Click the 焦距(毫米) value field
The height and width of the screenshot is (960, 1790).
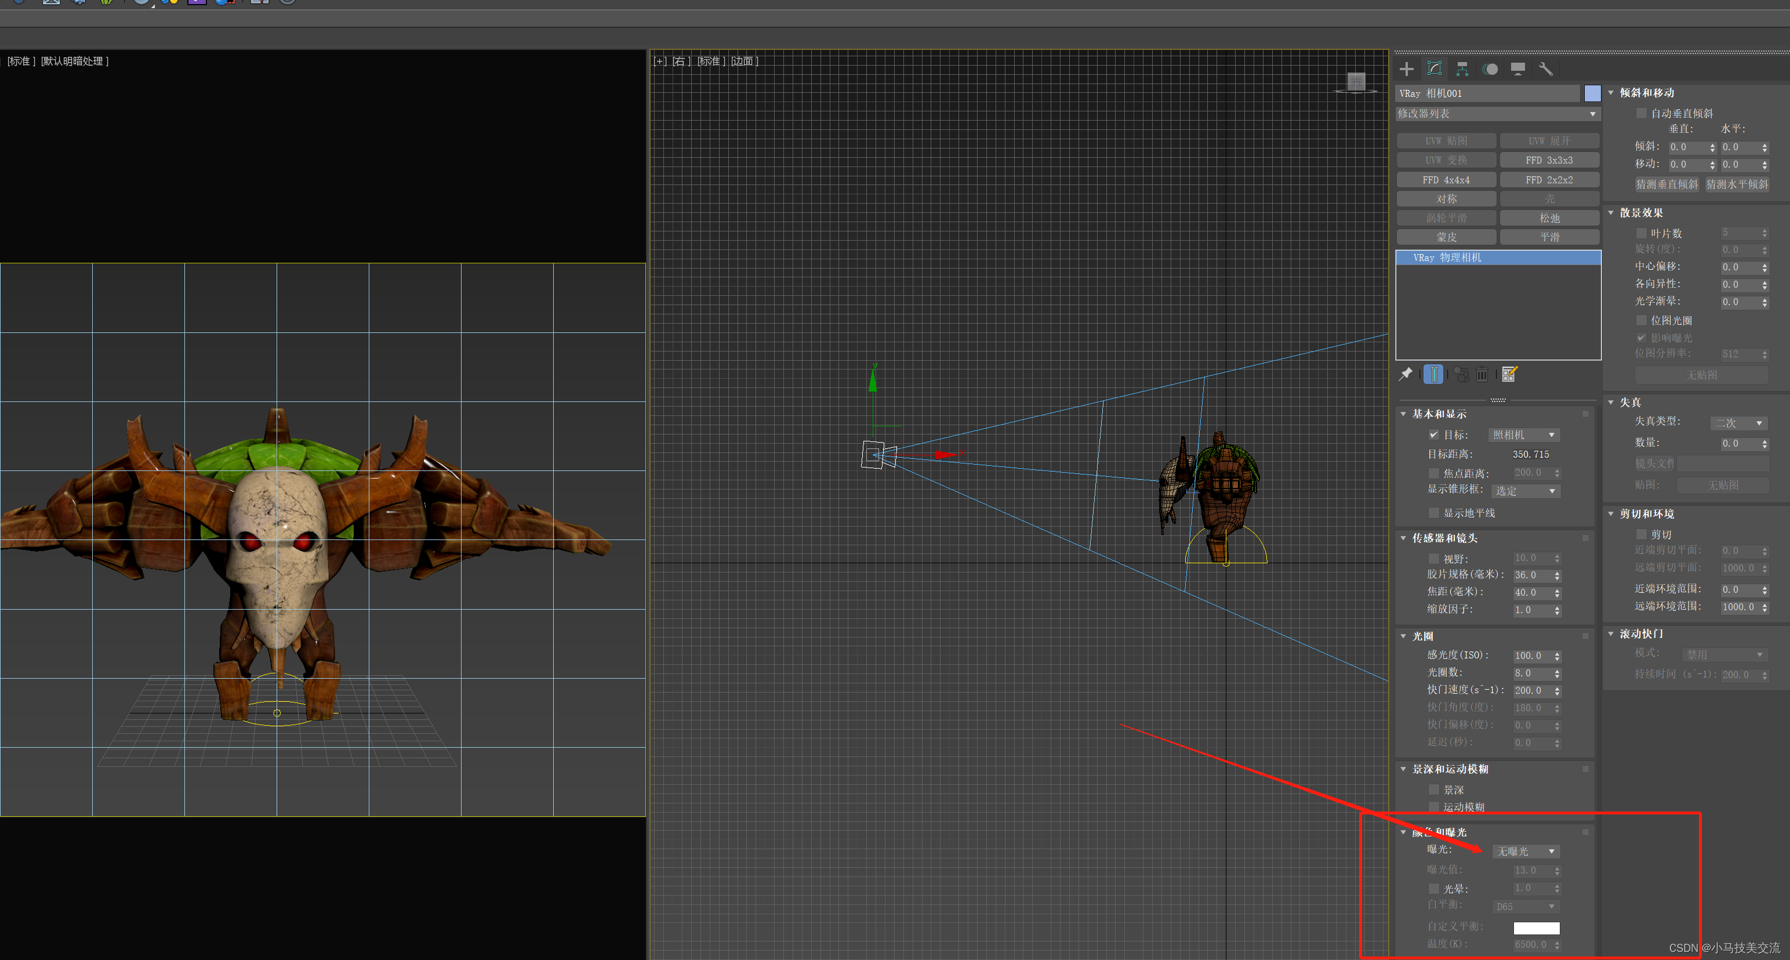[1531, 593]
